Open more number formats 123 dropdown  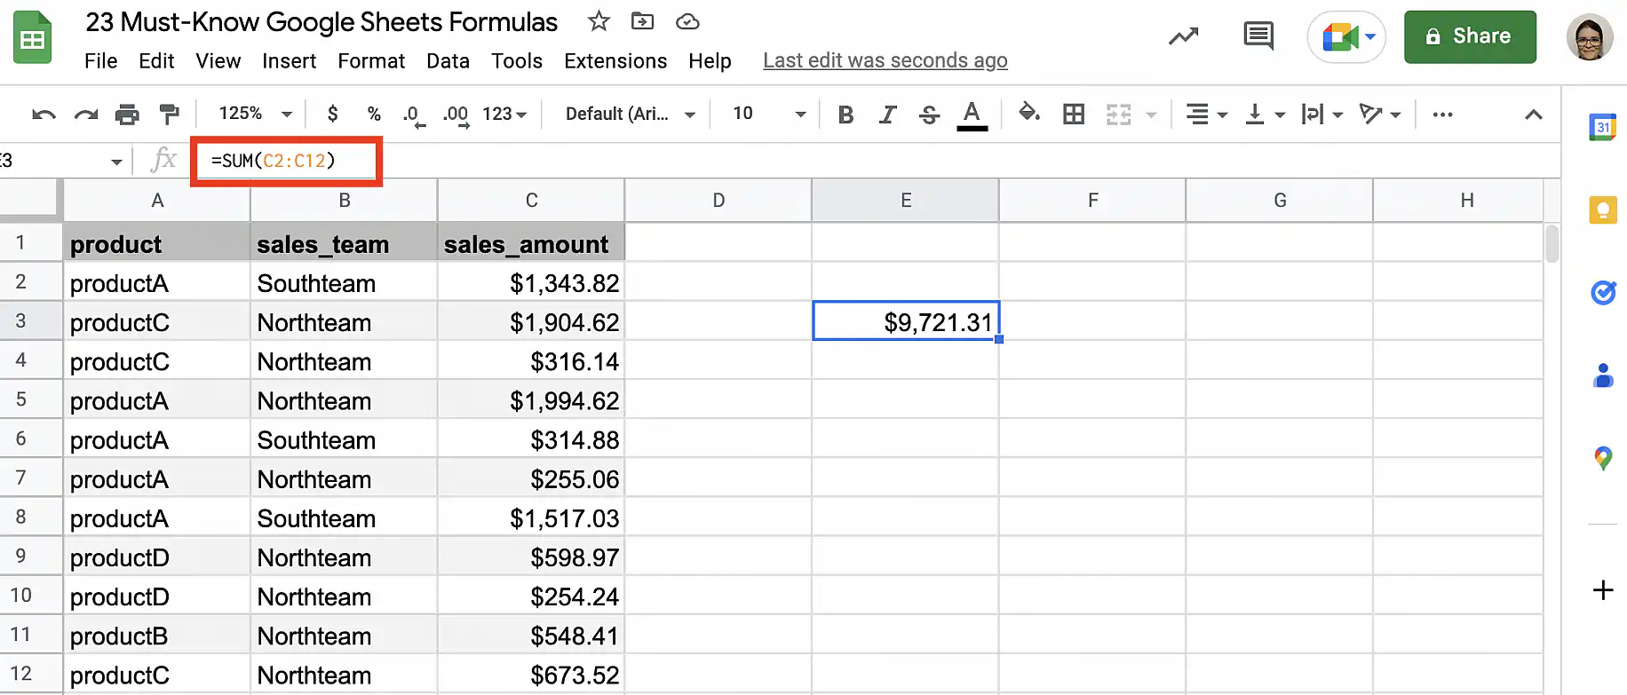coord(504,114)
